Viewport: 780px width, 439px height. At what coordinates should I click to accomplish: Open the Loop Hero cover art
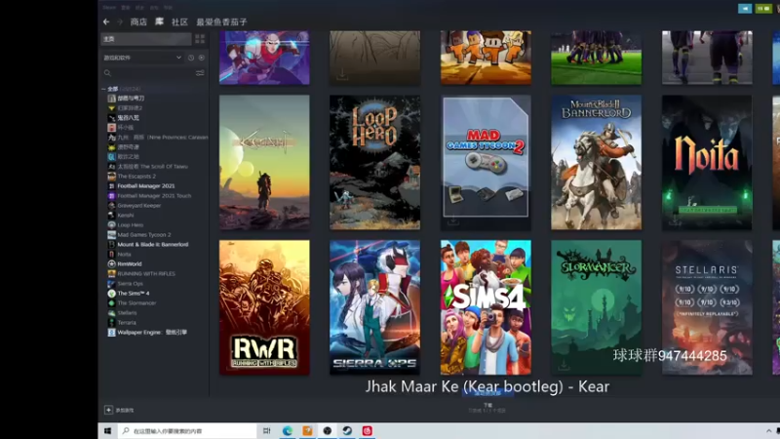[x=374, y=162]
